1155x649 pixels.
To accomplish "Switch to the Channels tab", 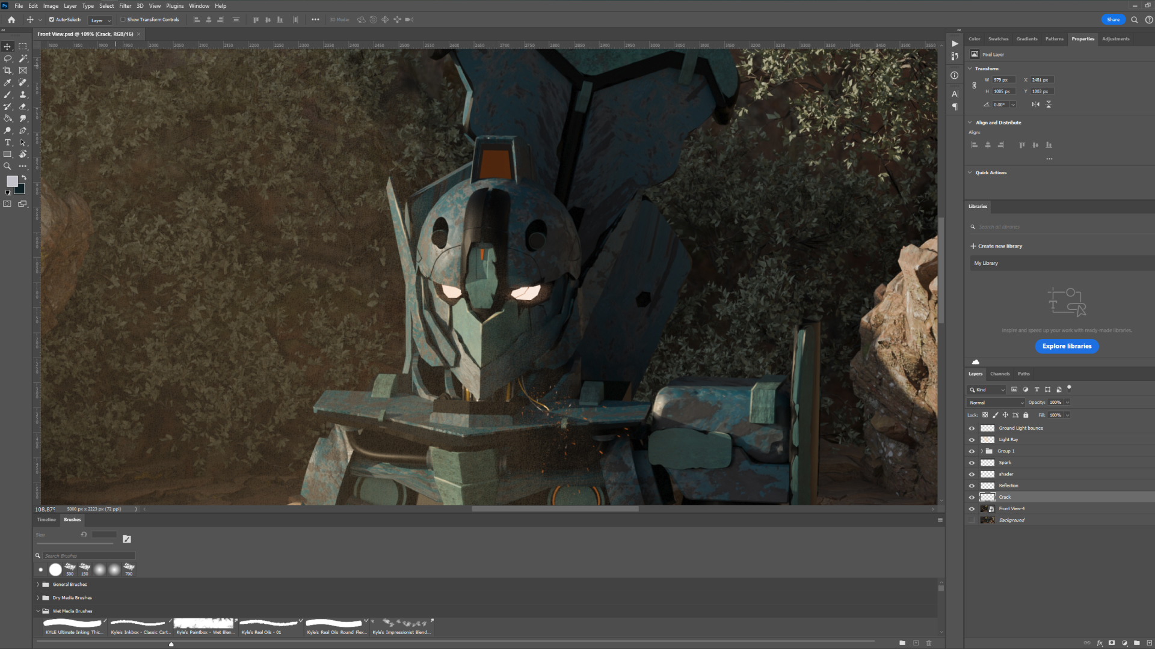I will (x=1000, y=374).
